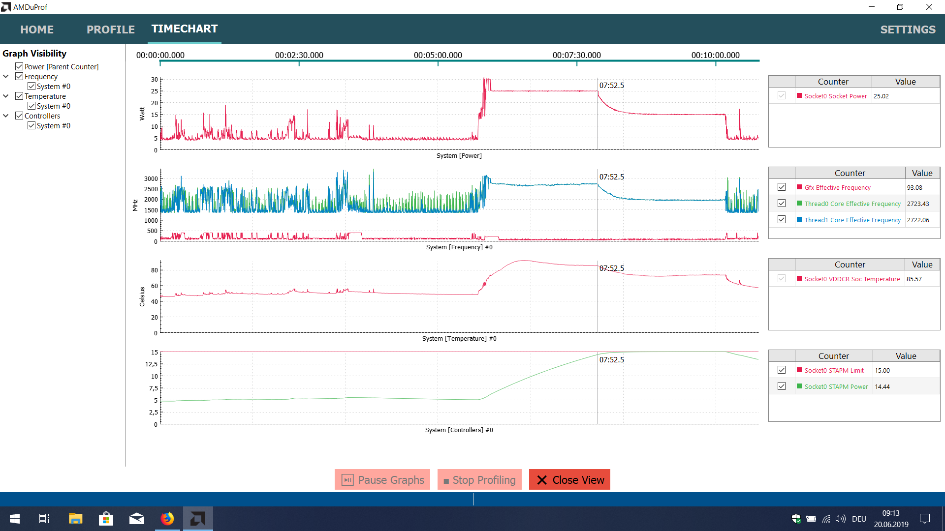Click the Stop Profiling button
The height and width of the screenshot is (531, 945).
(479, 480)
